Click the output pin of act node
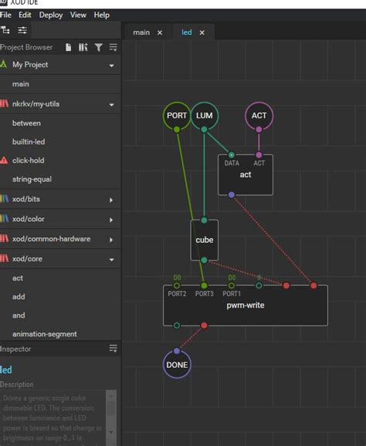Screen dimensions: 366x446 click(232, 195)
